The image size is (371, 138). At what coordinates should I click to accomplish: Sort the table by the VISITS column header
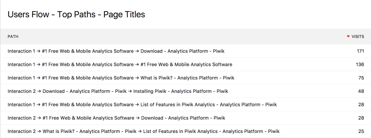[358, 36]
